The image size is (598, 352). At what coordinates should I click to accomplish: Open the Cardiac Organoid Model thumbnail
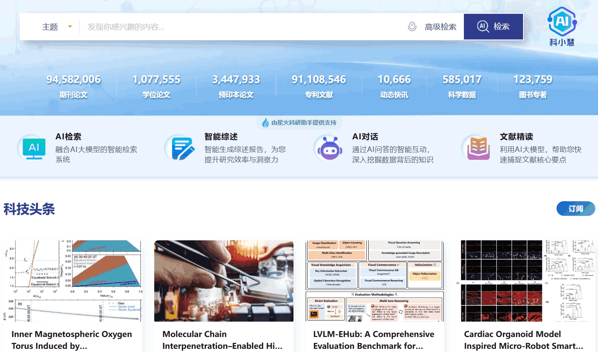click(x=526, y=281)
